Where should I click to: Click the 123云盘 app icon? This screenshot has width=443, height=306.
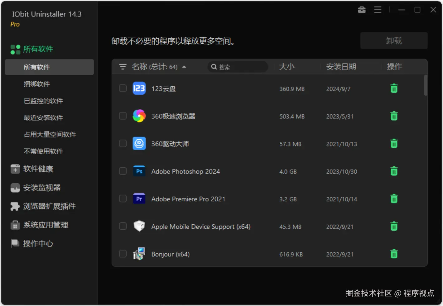[x=139, y=88]
